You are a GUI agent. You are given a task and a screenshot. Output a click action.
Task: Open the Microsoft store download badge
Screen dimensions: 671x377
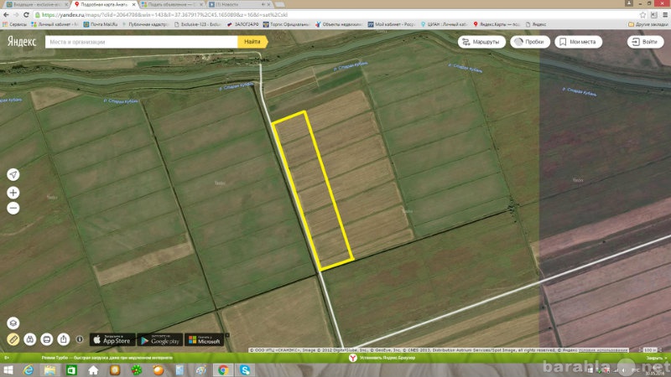click(204, 340)
